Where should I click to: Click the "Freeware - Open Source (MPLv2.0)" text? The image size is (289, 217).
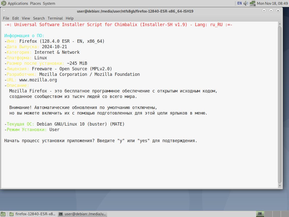(x=72, y=69)
